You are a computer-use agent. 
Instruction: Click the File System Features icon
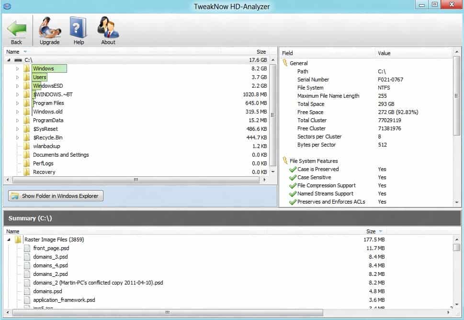[x=284, y=160]
